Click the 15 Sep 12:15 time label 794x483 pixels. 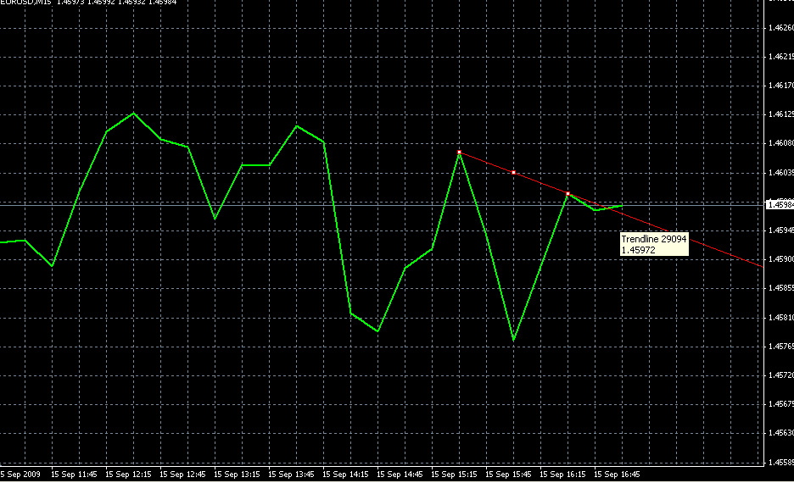128,475
